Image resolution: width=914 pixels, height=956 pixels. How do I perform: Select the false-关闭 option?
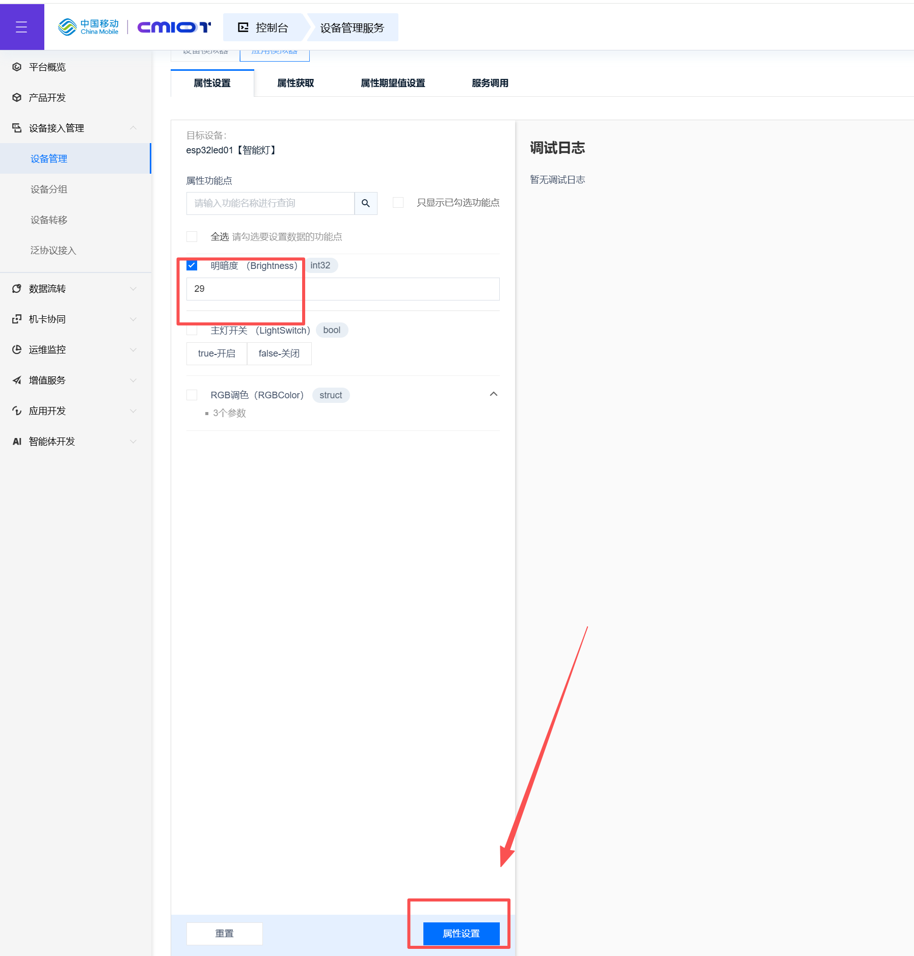pos(279,353)
